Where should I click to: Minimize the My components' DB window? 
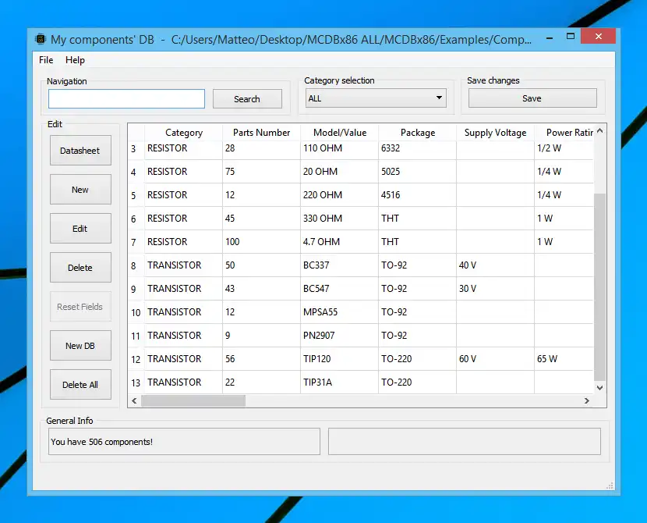[x=550, y=37]
